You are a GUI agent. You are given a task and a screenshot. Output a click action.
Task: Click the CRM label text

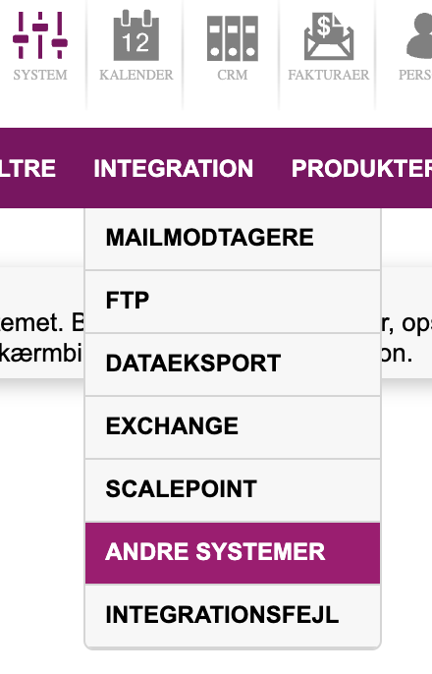point(233,75)
